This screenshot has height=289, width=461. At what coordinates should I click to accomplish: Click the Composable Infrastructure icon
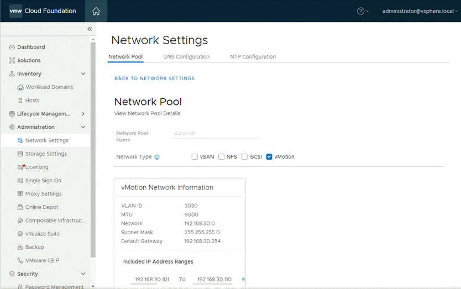(20, 220)
